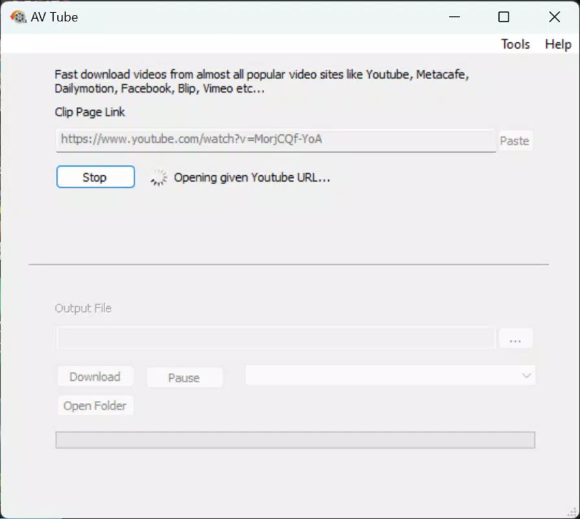The width and height of the screenshot is (580, 519).
Task: Click the loading spinner icon
Action: (x=159, y=178)
